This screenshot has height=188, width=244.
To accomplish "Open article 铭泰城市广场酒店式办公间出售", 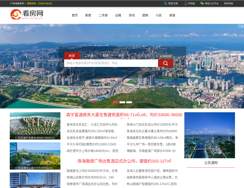I will tap(92, 184).
